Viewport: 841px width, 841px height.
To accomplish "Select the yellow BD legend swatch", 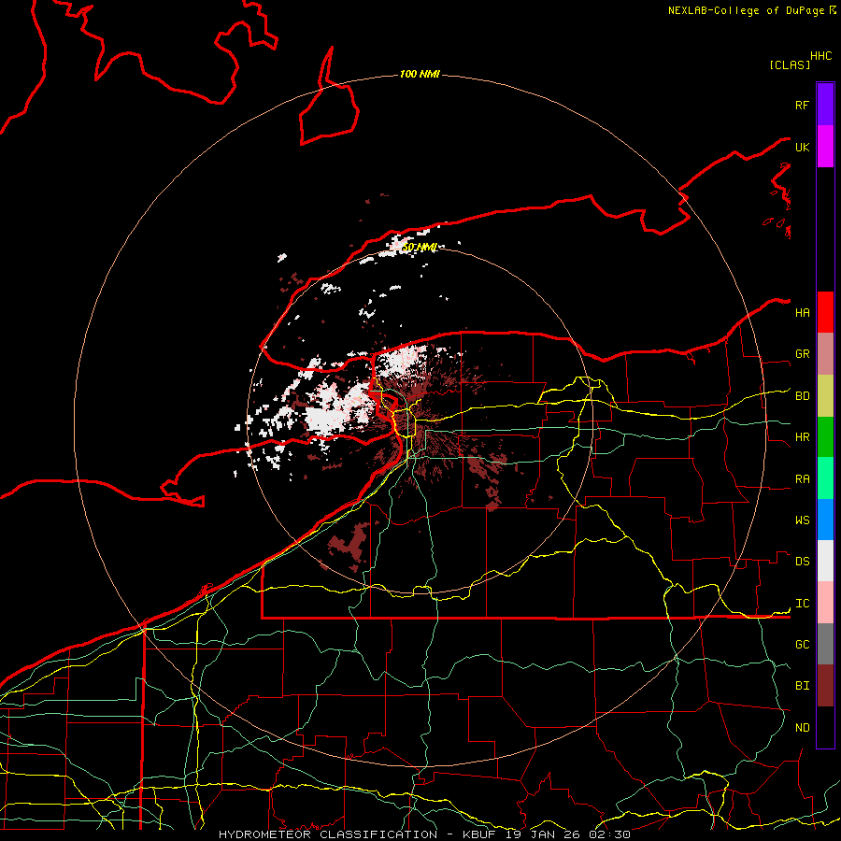I will pyautogui.click(x=825, y=396).
